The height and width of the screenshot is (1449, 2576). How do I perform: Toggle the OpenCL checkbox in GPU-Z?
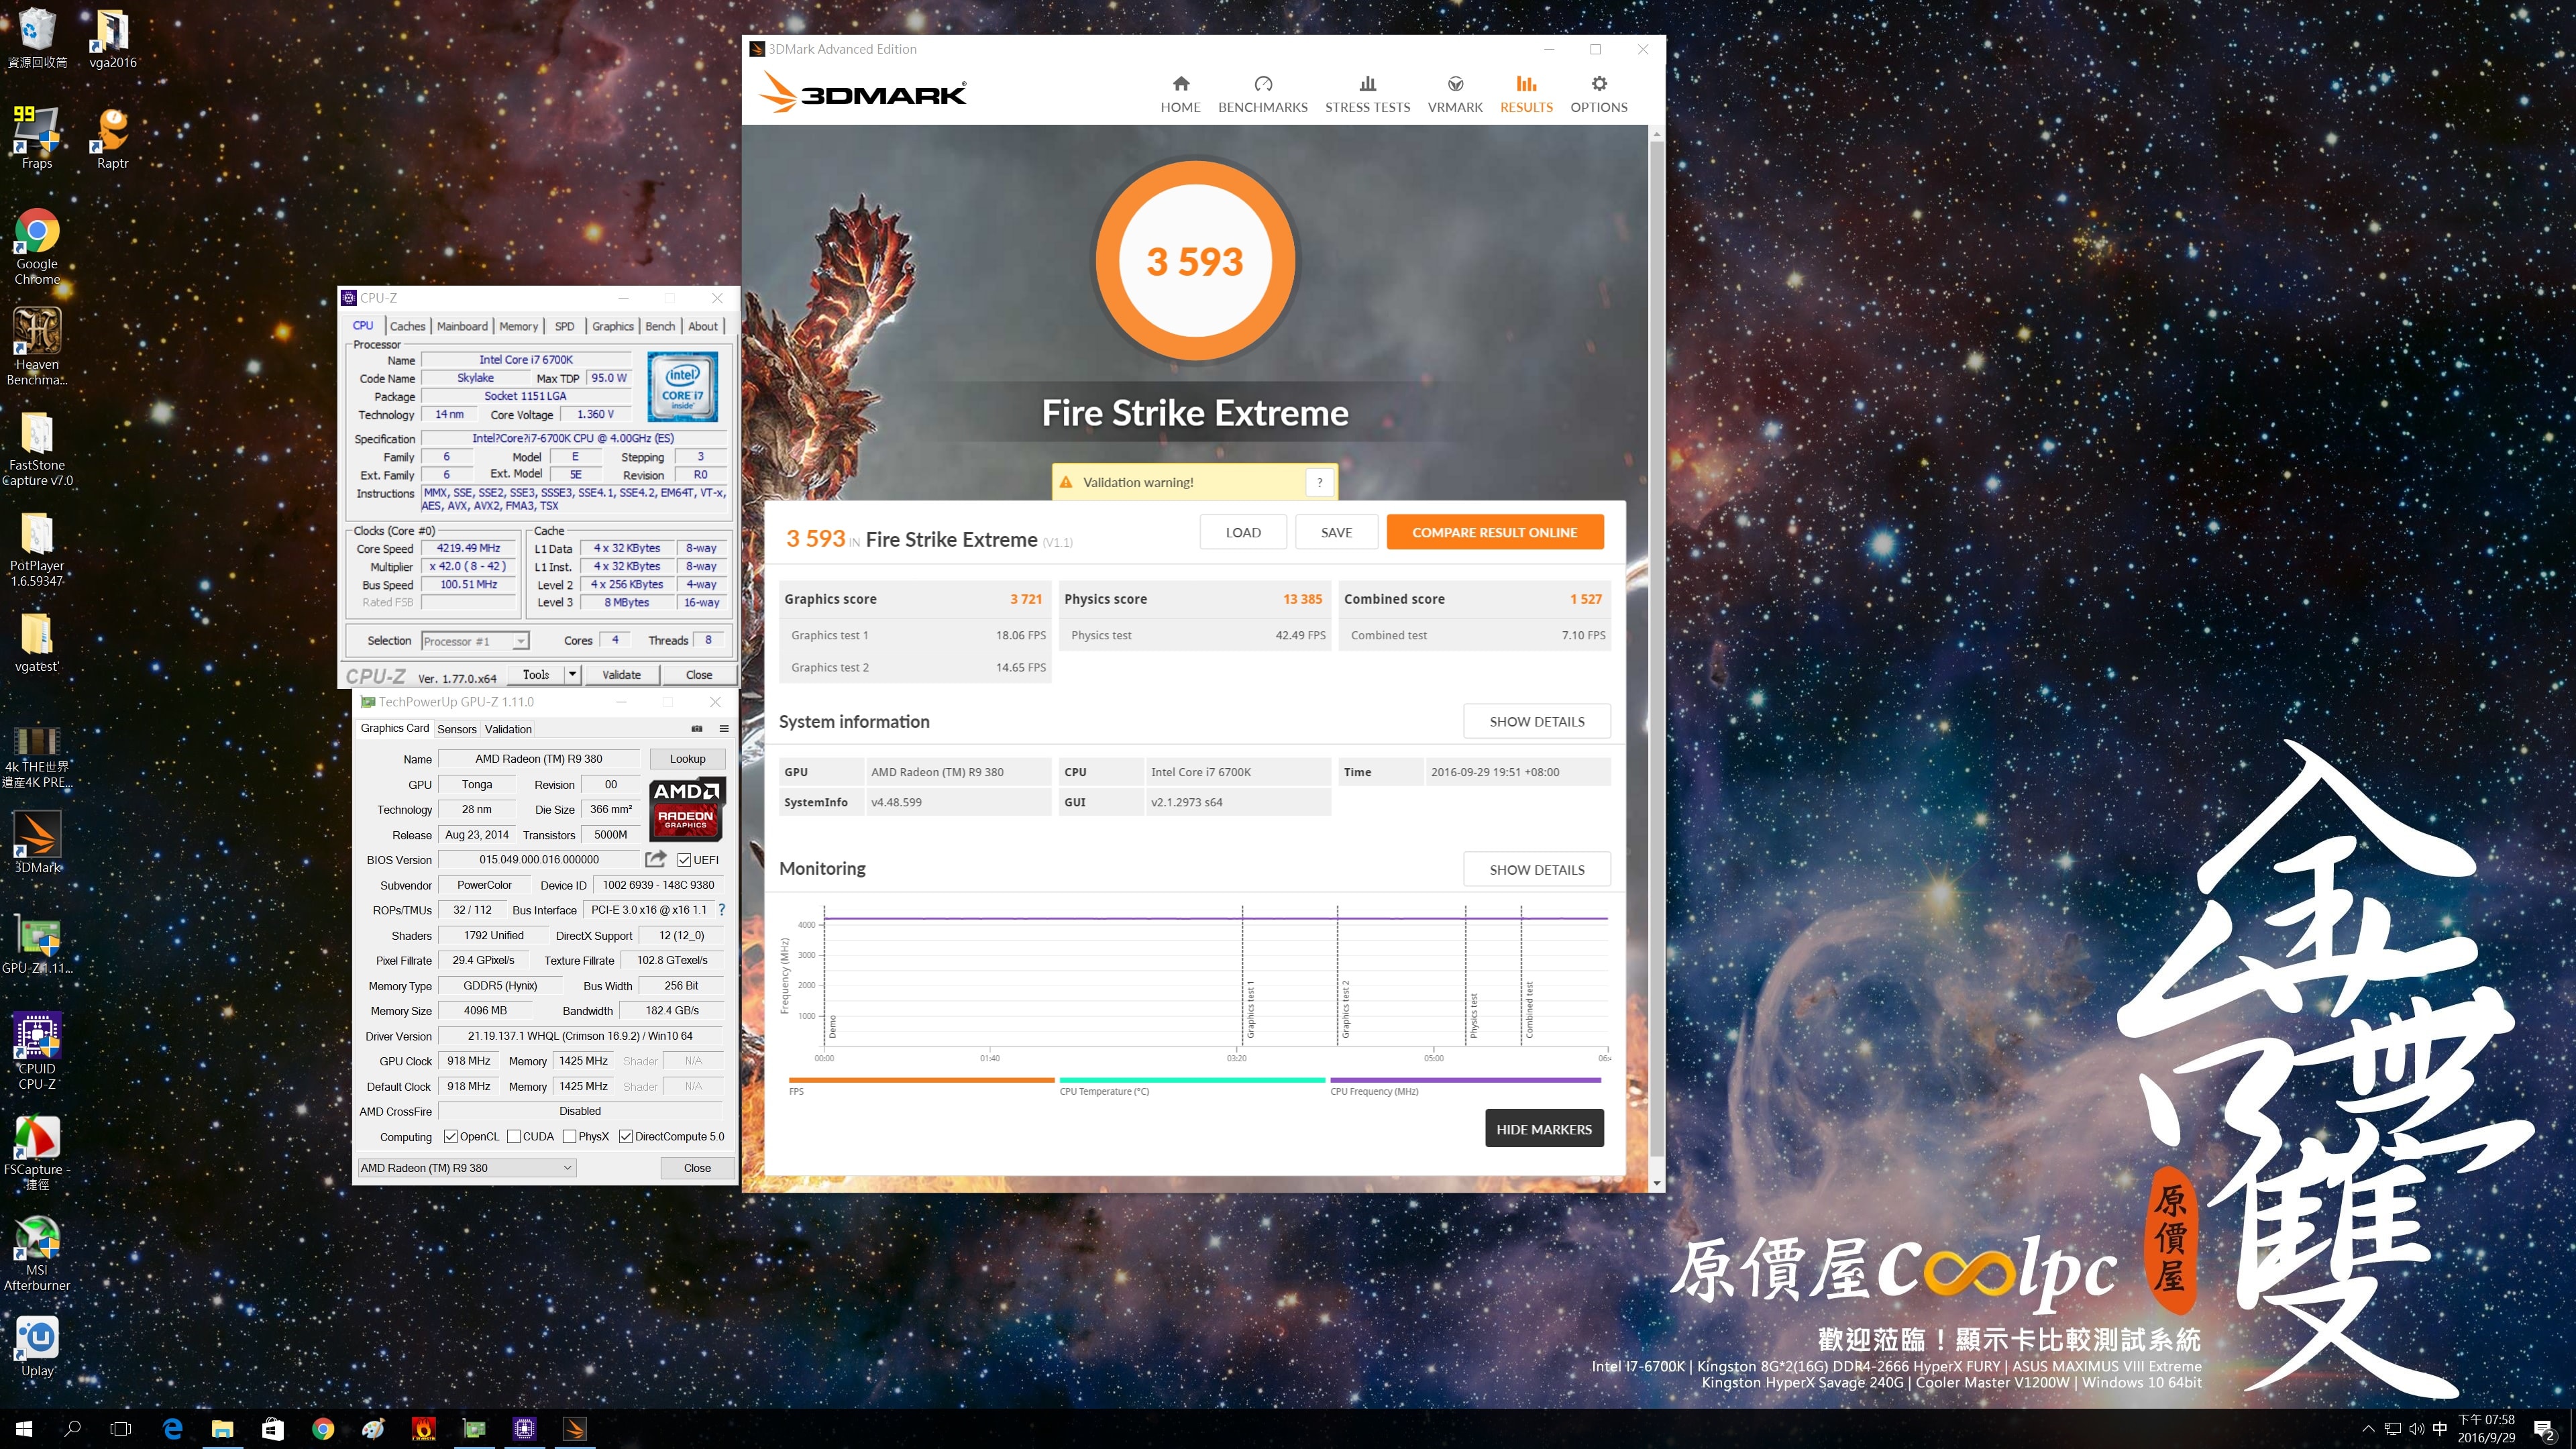click(451, 1136)
